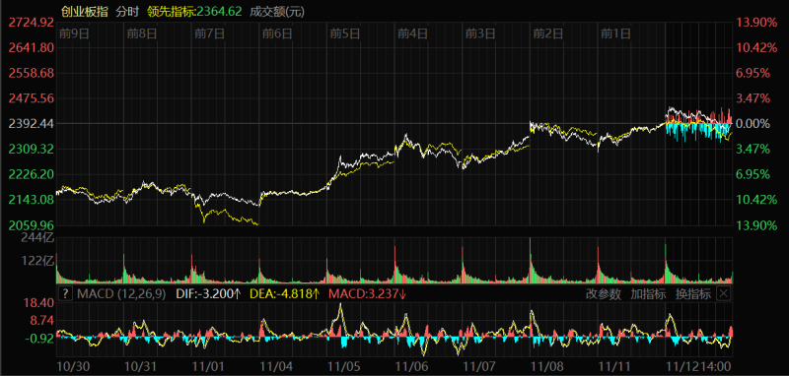Click the 0.00% percent axis label
This screenshot has height=376, width=789.
pos(754,123)
